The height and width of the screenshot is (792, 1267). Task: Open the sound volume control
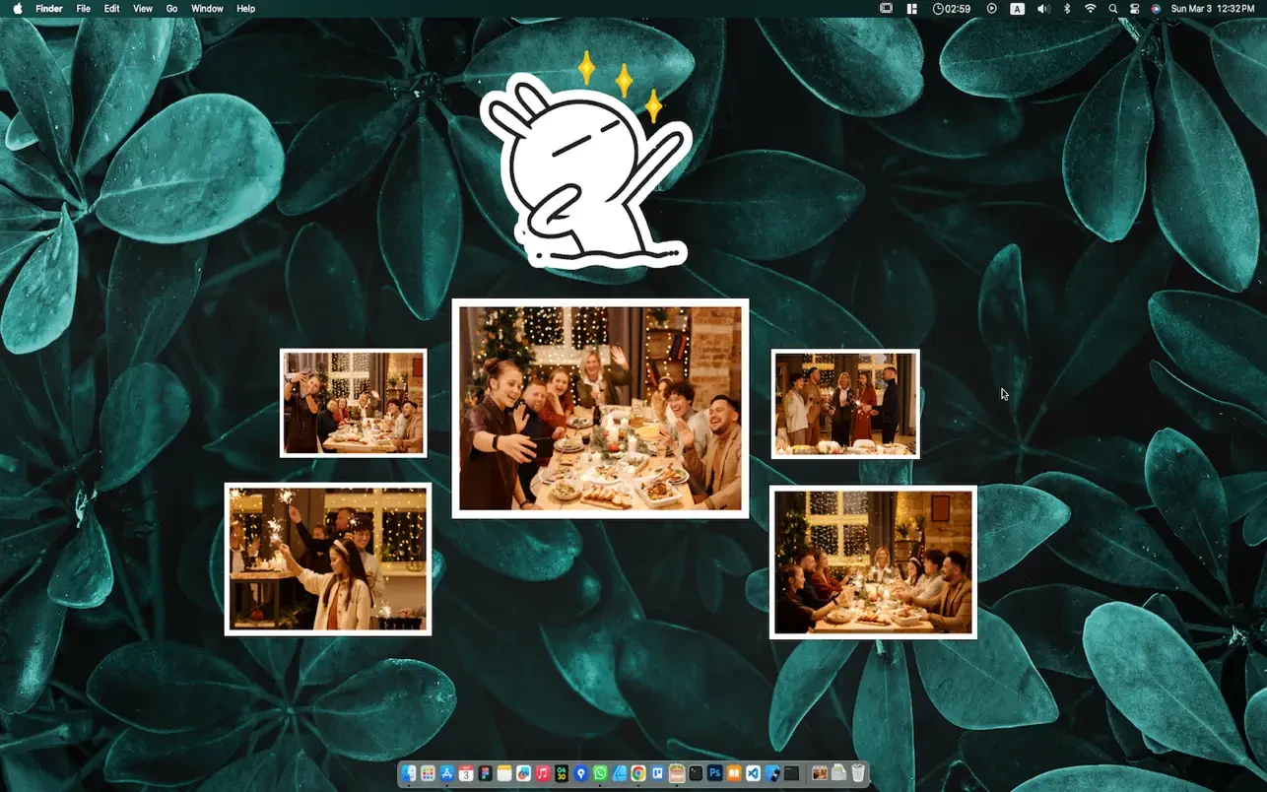1043,9
